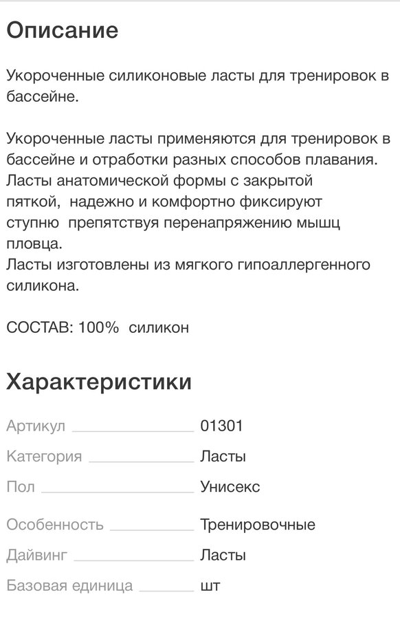
Task: Click the Особенность value Тренировочные
Action: pyautogui.click(x=258, y=525)
